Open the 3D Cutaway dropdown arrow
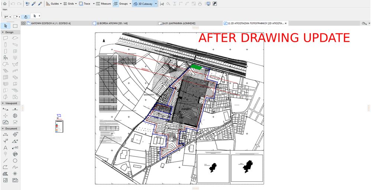This screenshot has height=190, width=371. click(156, 4)
